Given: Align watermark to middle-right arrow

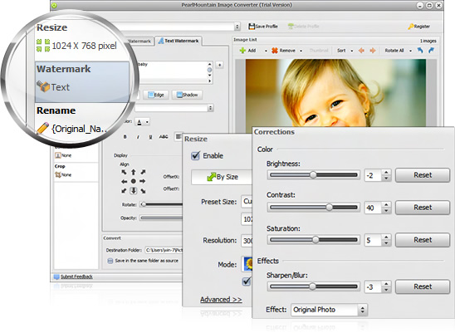Looking at the screenshot, I should (143, 182).
